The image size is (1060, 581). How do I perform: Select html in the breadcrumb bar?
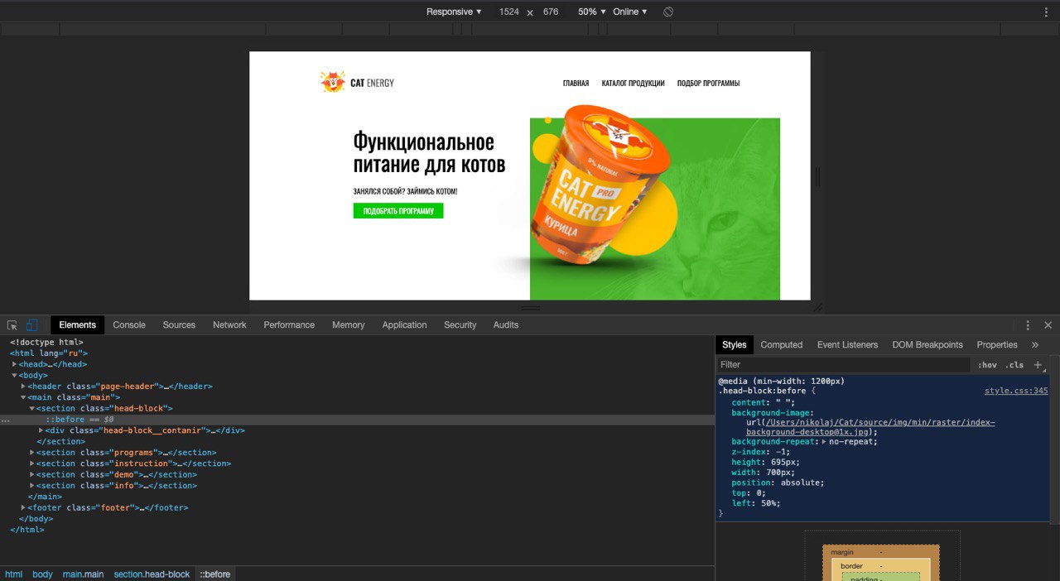pos(14,574)
